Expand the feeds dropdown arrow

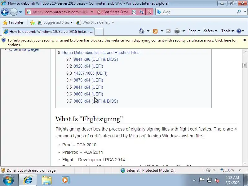coord(162,31)
